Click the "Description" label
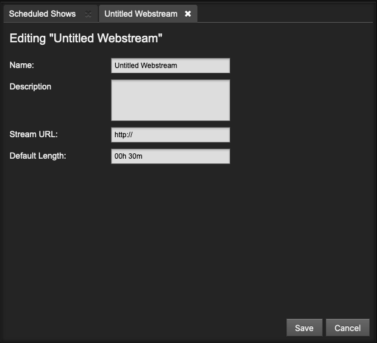This screenshot has width=377, height=343. point(30,86)
